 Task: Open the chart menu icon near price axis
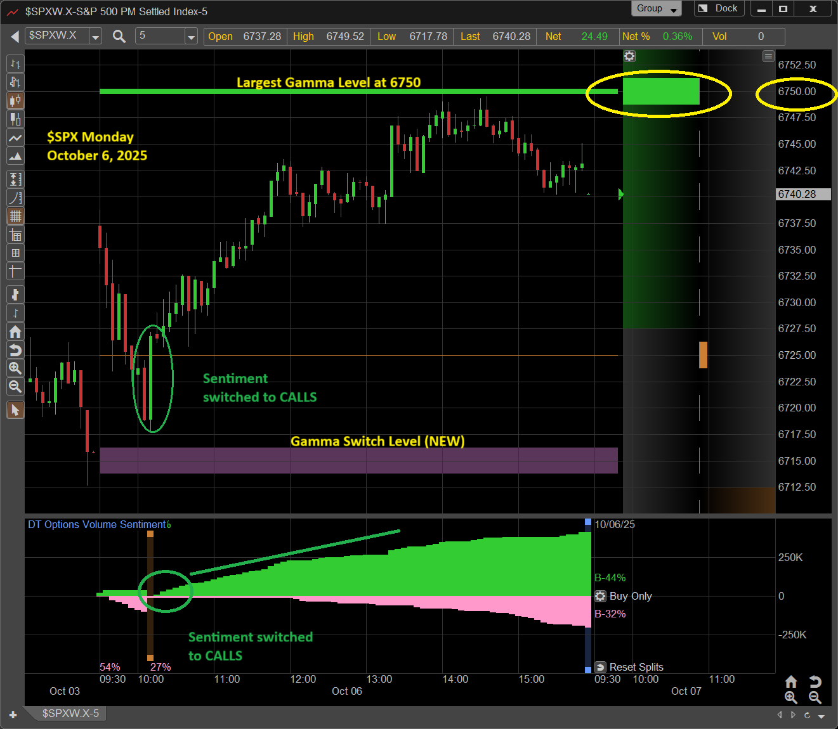768,56
